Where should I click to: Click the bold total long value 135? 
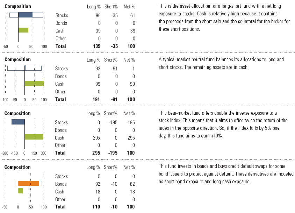pyautogui.click(x=96, y=46)
